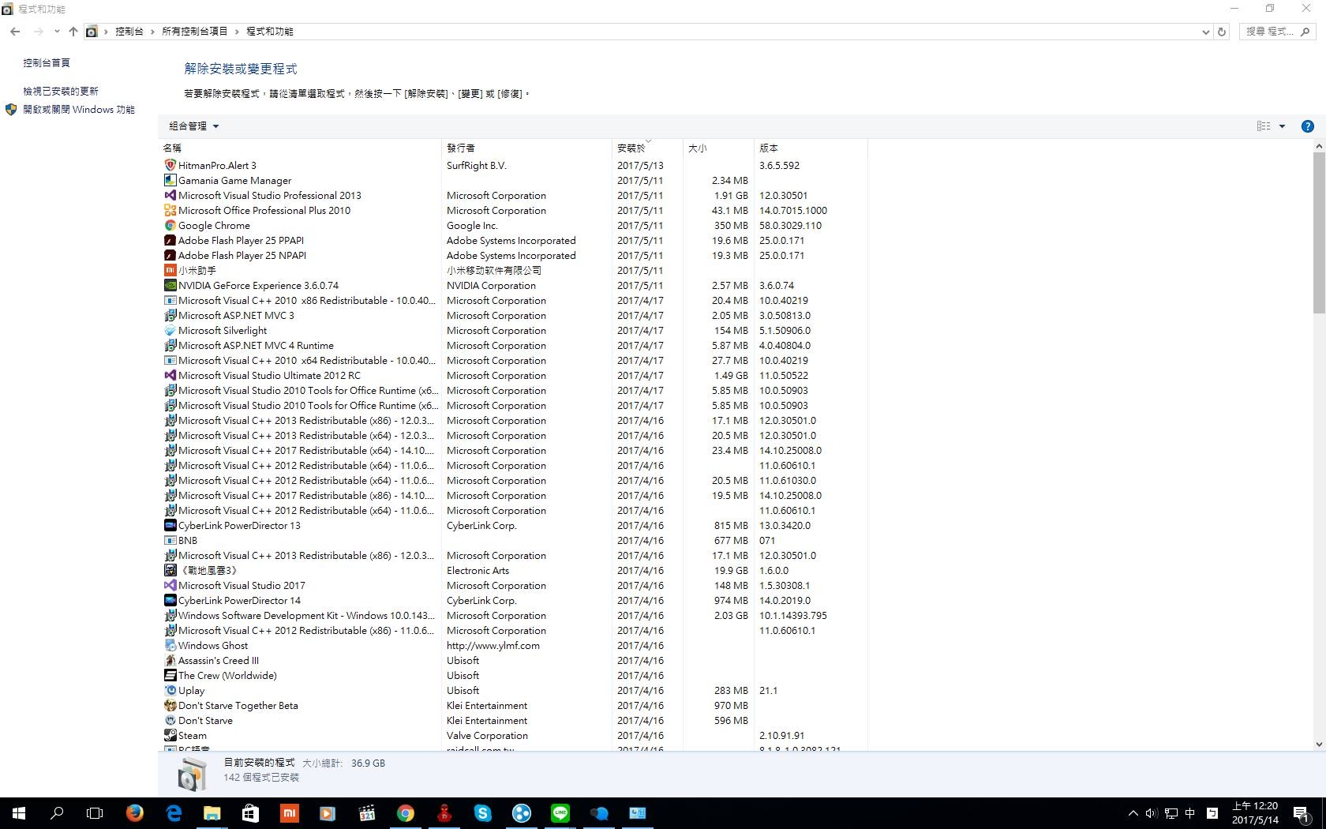Click the scrollbar down arrow
This screenshot has height=829, width=1326.
pyautogui.click(x=1319, y=744)
